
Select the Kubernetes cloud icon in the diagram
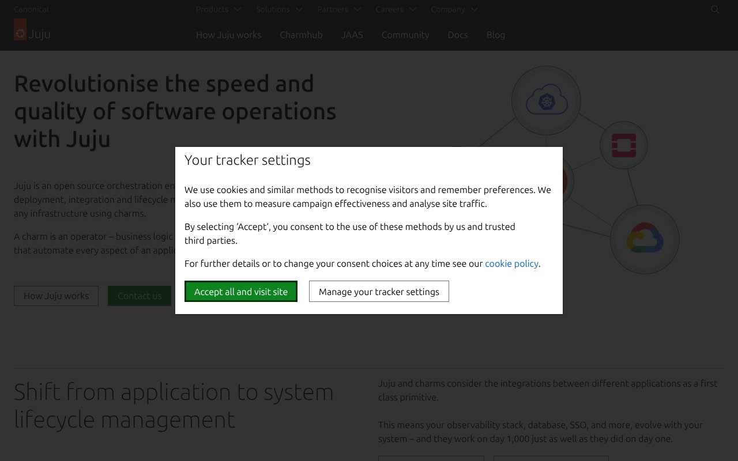[545, 100]
